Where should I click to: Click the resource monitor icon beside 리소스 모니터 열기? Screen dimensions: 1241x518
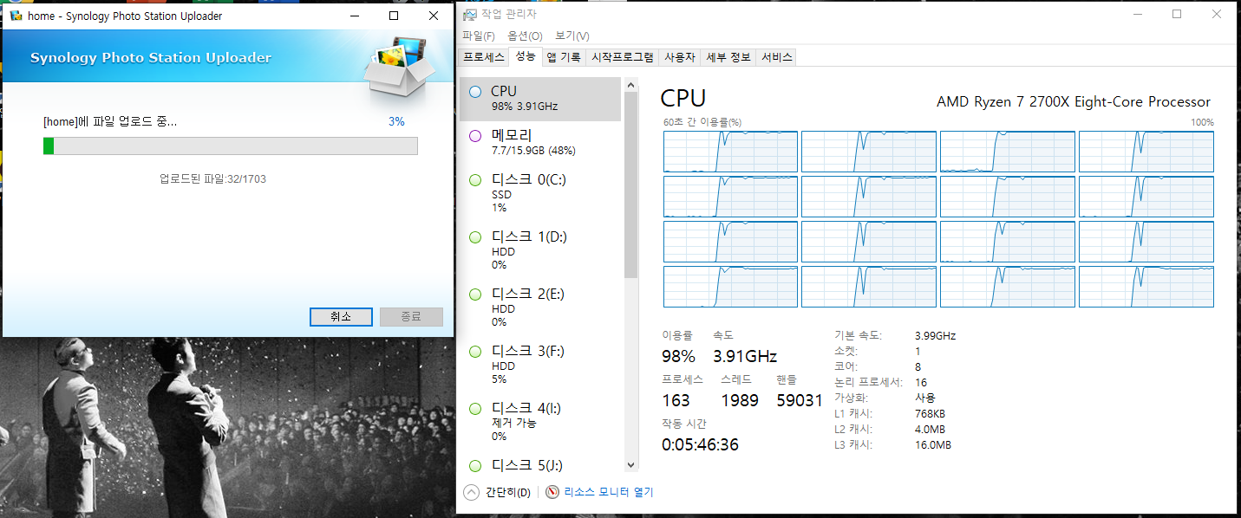tap(553, 492)
